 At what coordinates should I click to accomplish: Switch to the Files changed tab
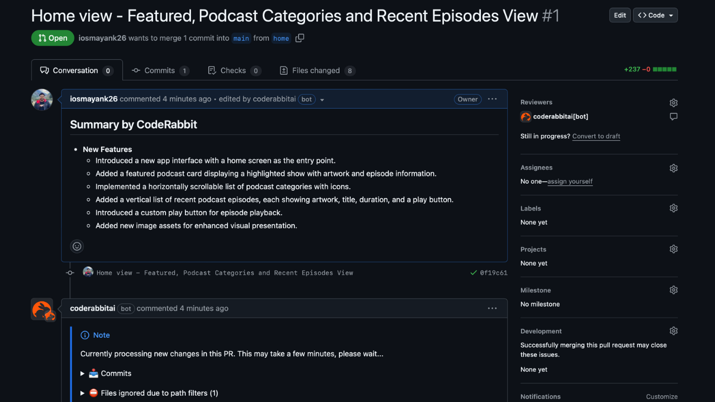pyautogui.click(x=317, y=70)
